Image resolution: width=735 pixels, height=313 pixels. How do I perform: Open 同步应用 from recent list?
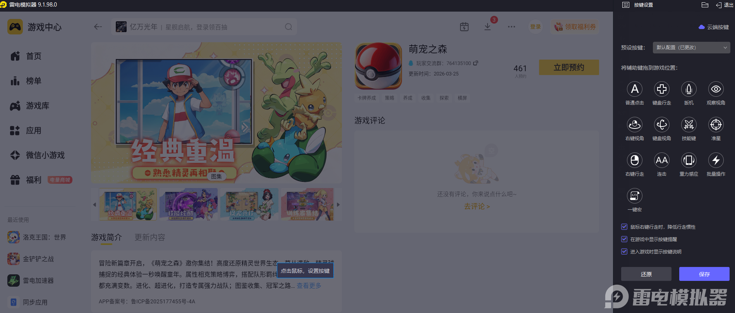[x=27, y=302]
